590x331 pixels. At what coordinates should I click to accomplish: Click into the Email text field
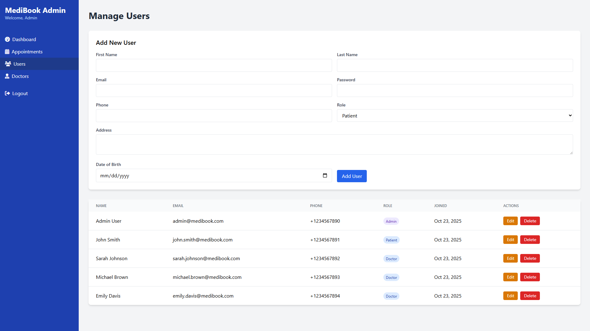point(214,90)
